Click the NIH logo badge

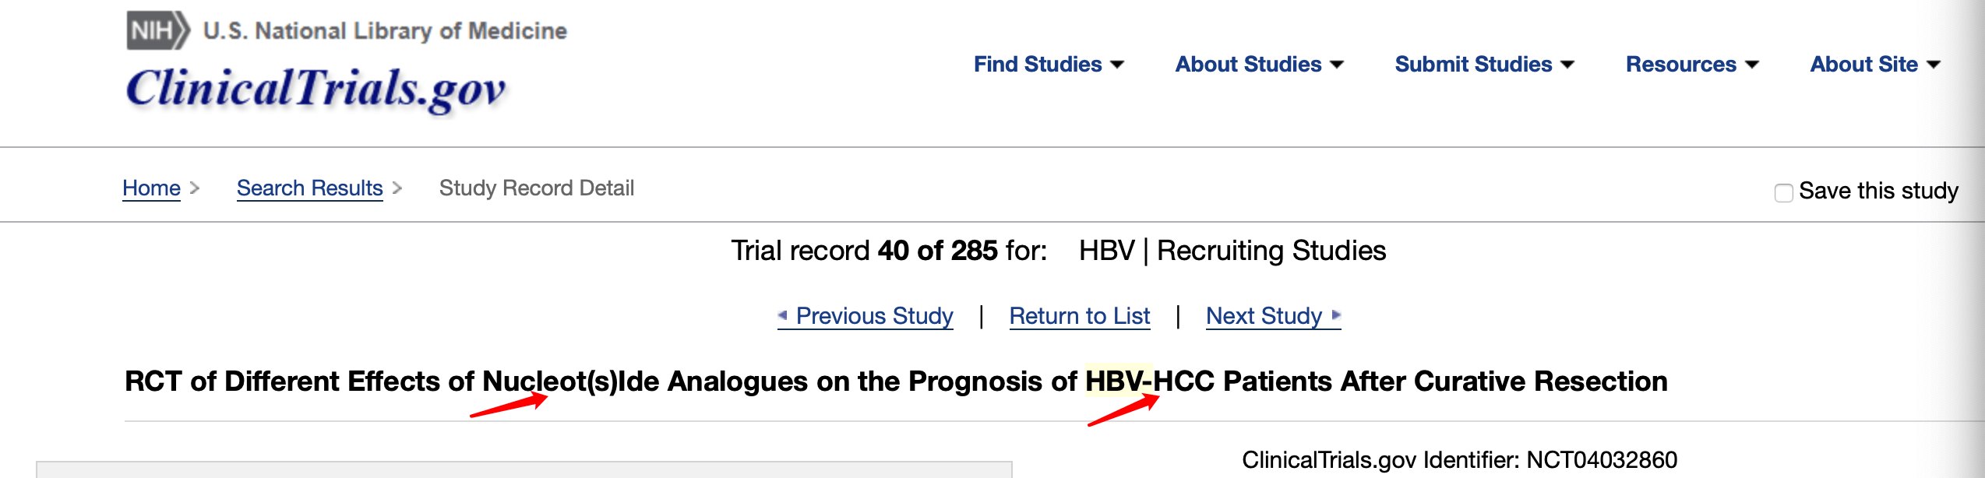[158, 30]
